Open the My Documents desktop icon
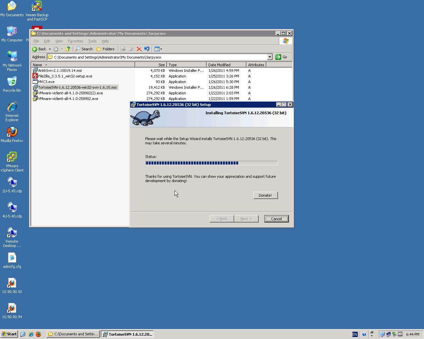This screenshot has height=339, width=424. pos(12,9)
